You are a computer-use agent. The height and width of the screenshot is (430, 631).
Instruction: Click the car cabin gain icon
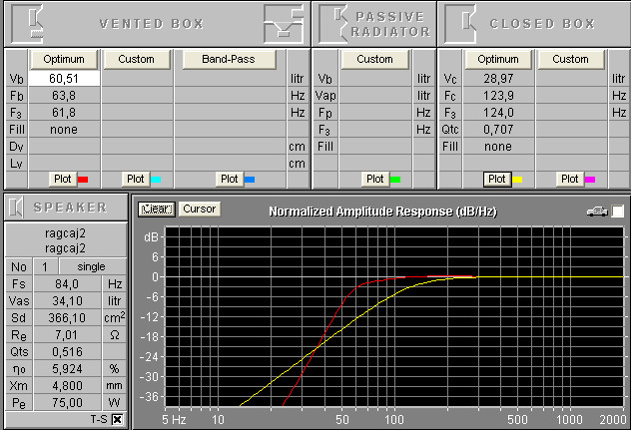click(597, 212)
